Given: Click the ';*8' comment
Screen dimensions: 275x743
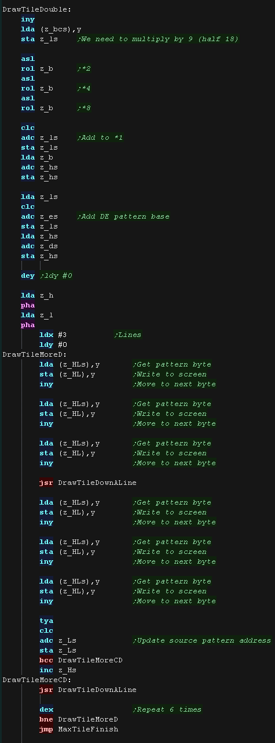Looking at the screenshot, I should [x=83, y=108].
